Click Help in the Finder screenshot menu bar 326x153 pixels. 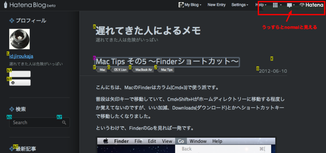pyautogui.click(x=217, y=141)
